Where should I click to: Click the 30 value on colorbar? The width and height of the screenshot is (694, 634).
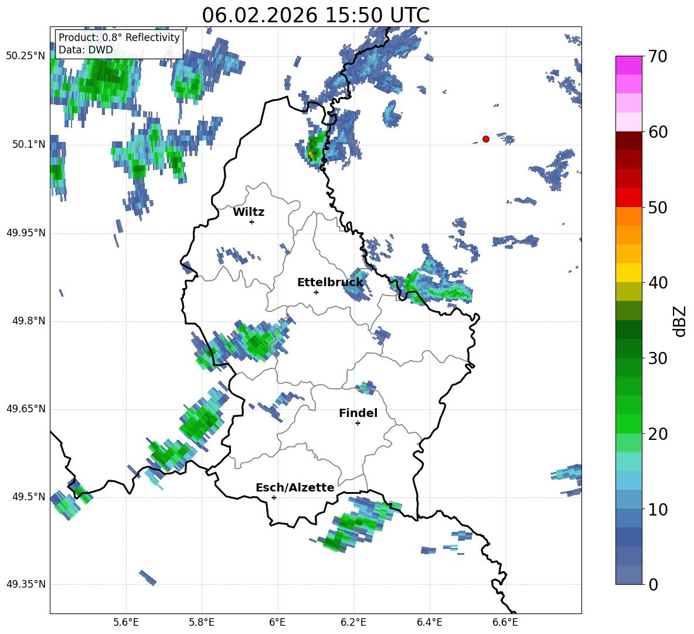[658, 358]
